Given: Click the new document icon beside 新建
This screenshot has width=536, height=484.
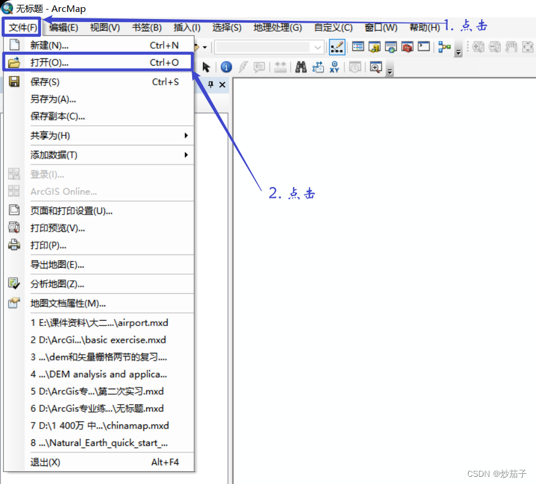Looking at the screenshot, I should [x=14, y=45].
